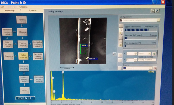Open the Параметры menu
Viewport: 174px width, 105px height.
(x=11, y=7)
